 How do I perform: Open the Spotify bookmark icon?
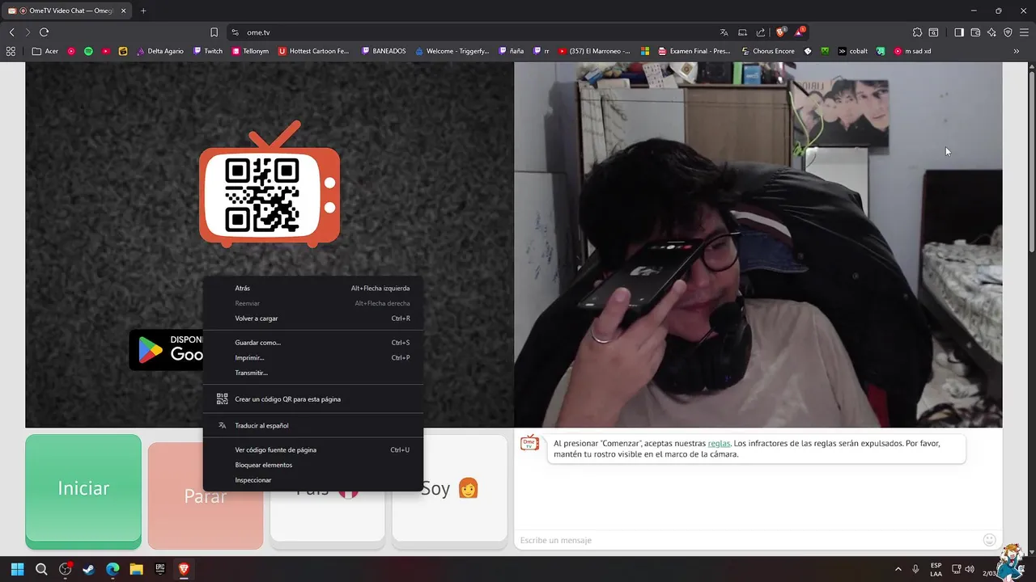[88, 51]
